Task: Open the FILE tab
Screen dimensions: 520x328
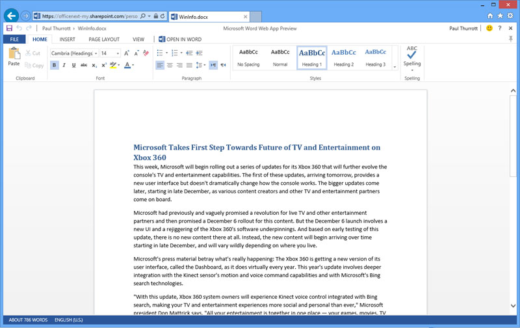Action: 14,39
